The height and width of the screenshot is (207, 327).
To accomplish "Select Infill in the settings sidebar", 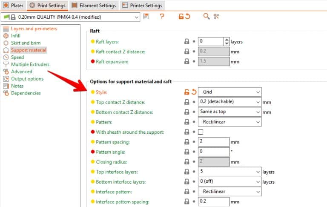I will pos(15,36).
